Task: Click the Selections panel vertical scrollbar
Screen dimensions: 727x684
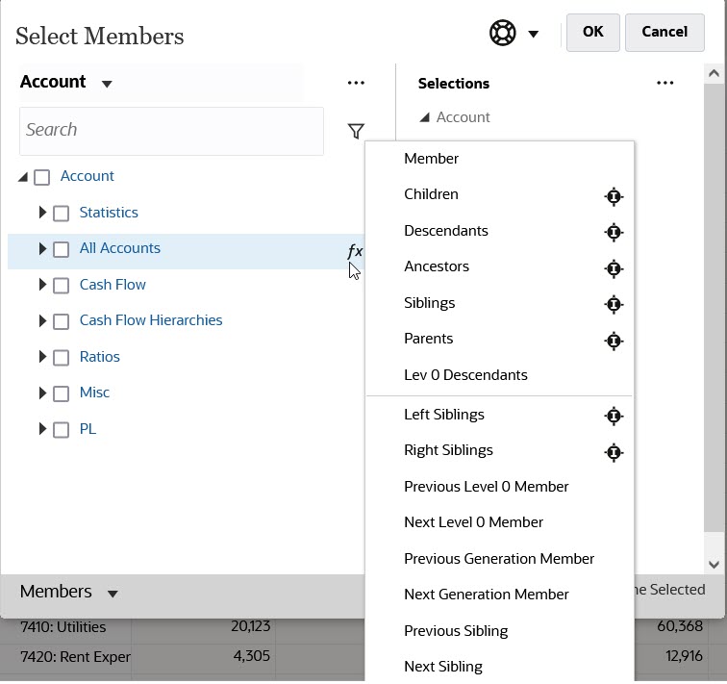Action: click(x=714, y=308)
